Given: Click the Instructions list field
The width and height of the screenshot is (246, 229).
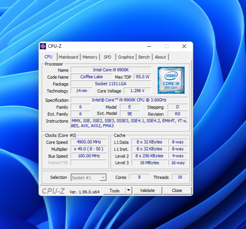Looking at the screenshot, I should [x=129, y=123].
